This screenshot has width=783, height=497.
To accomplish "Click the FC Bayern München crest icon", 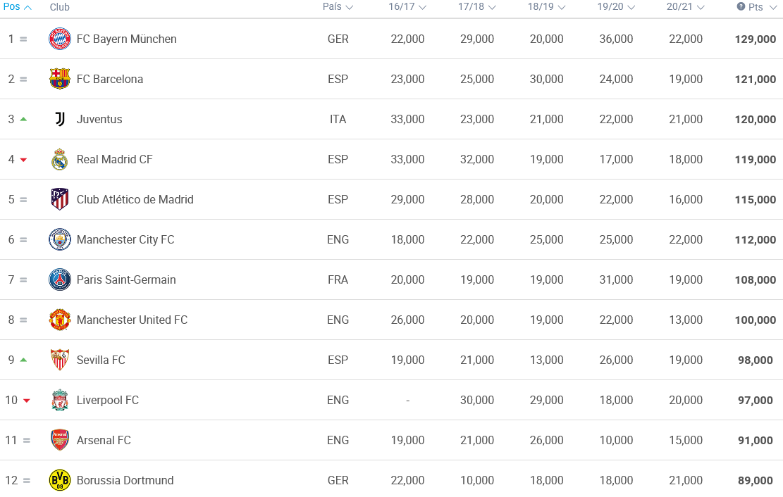I will 60,39.
